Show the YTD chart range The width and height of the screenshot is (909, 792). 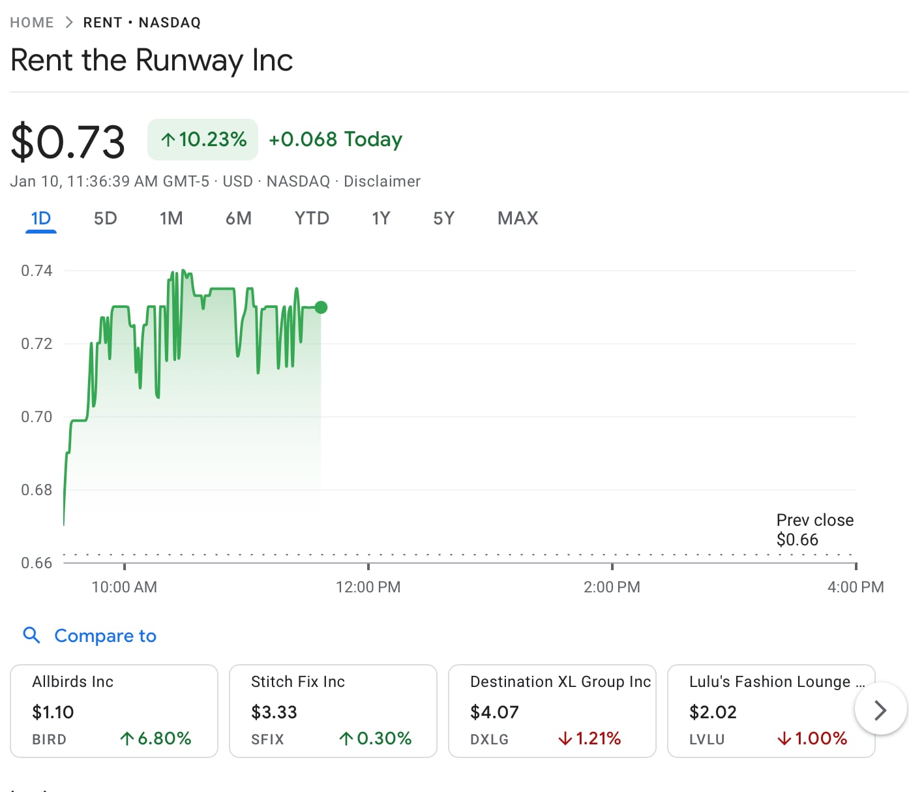click(312, 218)
